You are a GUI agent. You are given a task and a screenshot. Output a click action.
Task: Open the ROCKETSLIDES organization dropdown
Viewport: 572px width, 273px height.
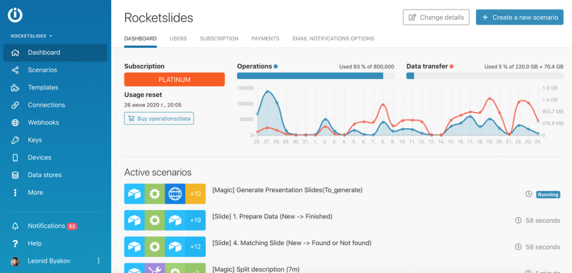(31, 36)
